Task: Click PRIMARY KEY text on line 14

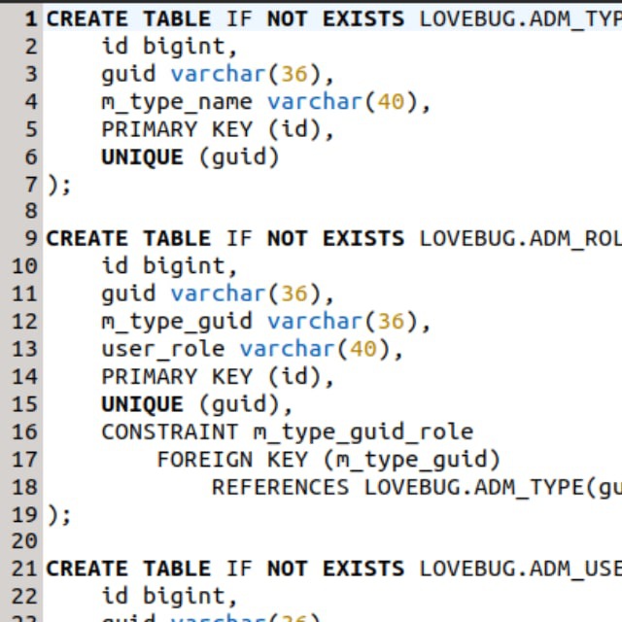Action: [177, 376]
